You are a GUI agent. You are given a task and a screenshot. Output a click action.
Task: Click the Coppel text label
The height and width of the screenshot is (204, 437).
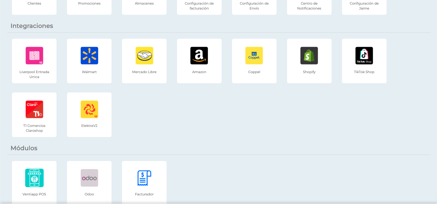click(254, 72)
